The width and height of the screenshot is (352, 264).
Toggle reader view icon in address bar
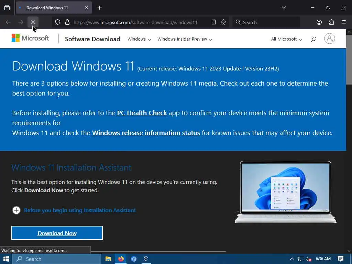pos(214,22)
